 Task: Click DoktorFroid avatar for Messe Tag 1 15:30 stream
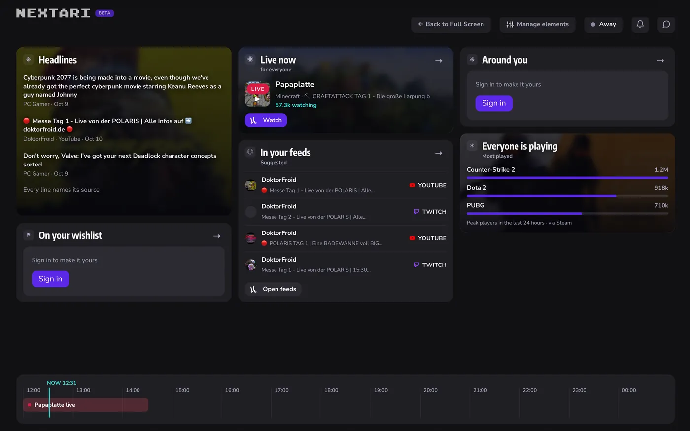pyautogui.click(x=251, y=265)
